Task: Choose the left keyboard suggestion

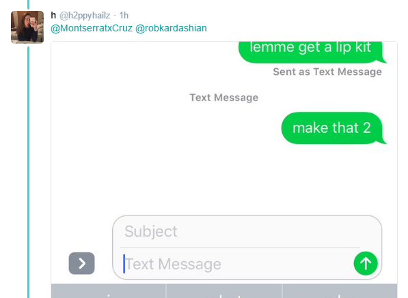Action: point(109,291)
